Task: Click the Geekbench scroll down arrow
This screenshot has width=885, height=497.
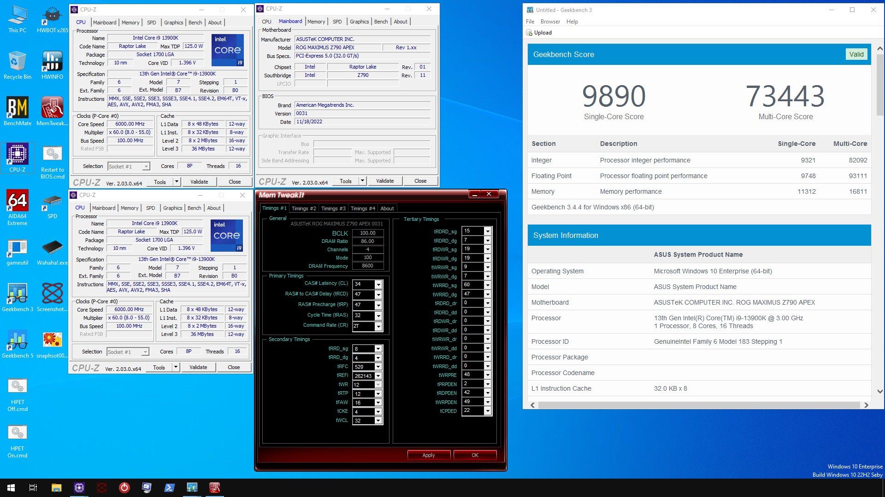Action: (x=880, y=392)
